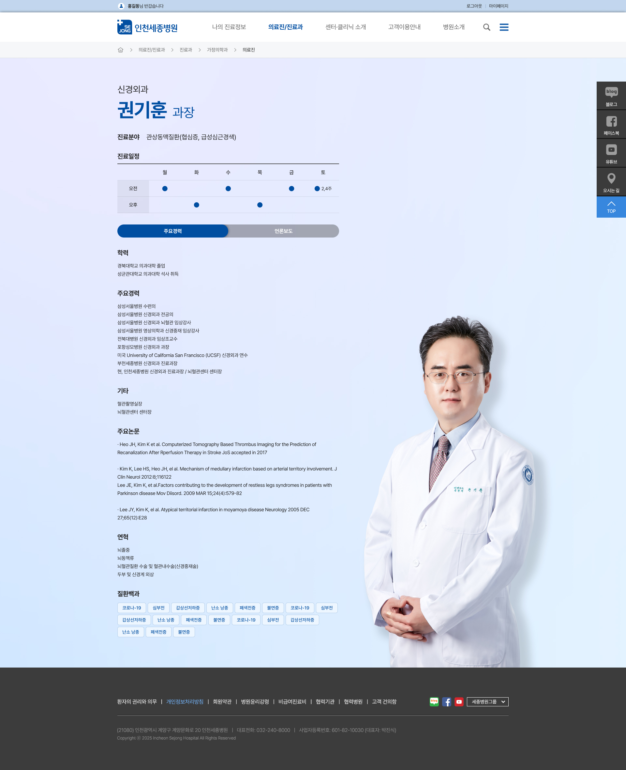Select the 주요경력 tab

[173, 231]
